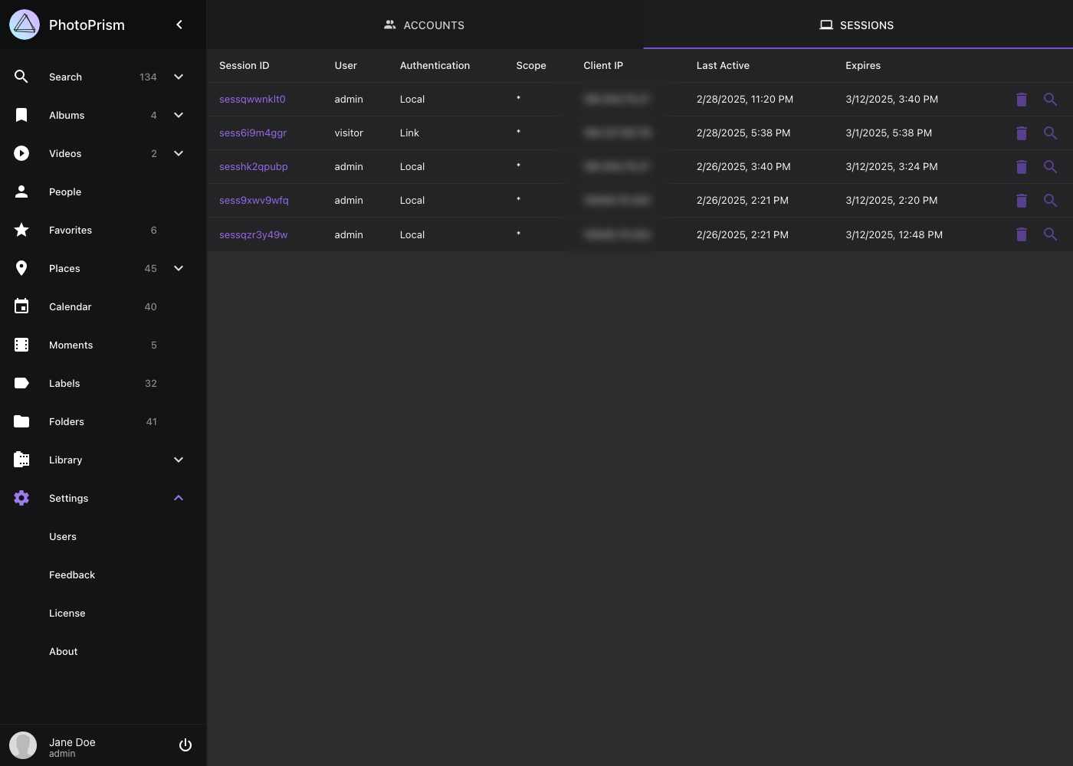Inspect session sess6i9m4ggr with magnifier icon

[x=1050, y=133]
